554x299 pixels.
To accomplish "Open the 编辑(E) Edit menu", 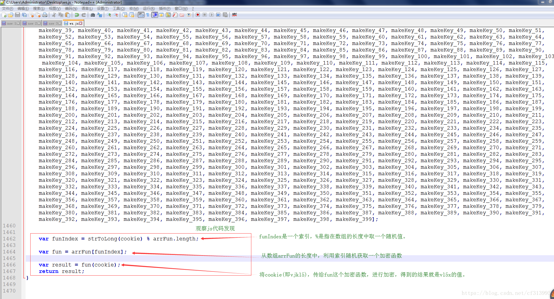I will coord(23,9).
